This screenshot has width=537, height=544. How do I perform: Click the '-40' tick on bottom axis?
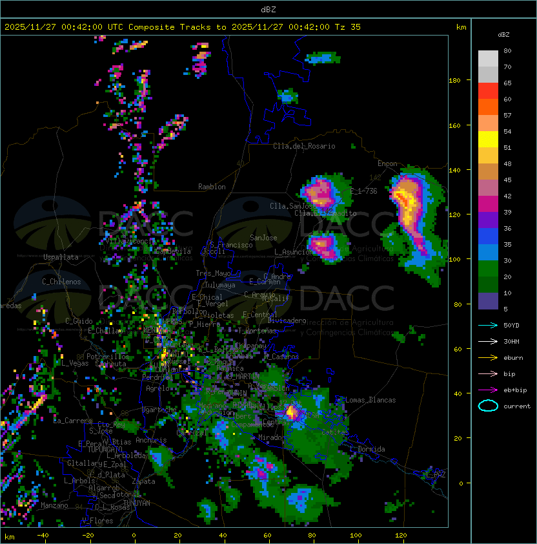[x=43, y=536]
